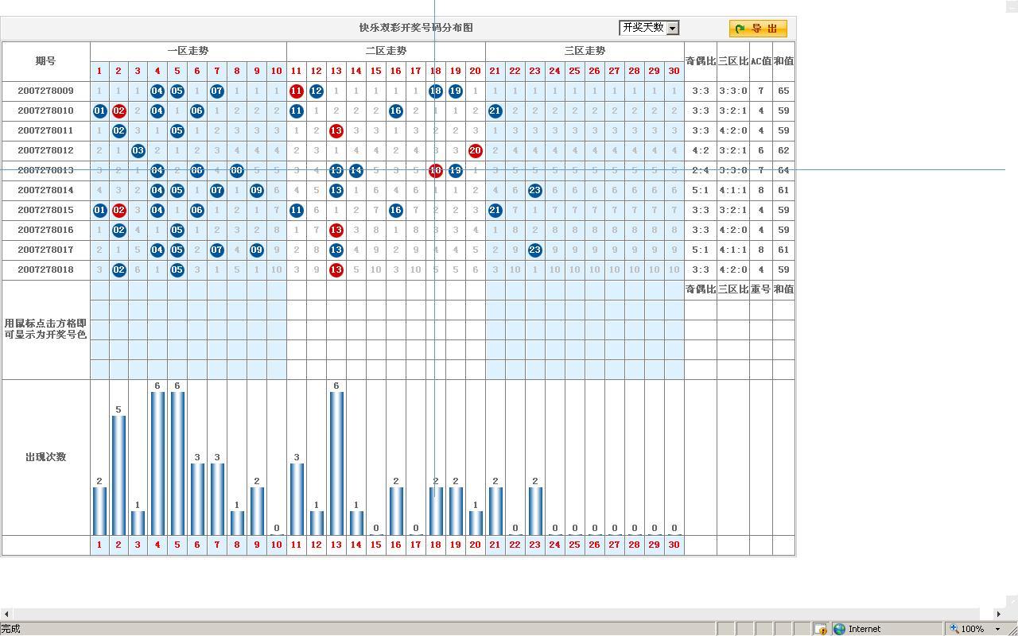
Task: Select the blue 12 ball in draw 2007278009
Action: [317, 91]
